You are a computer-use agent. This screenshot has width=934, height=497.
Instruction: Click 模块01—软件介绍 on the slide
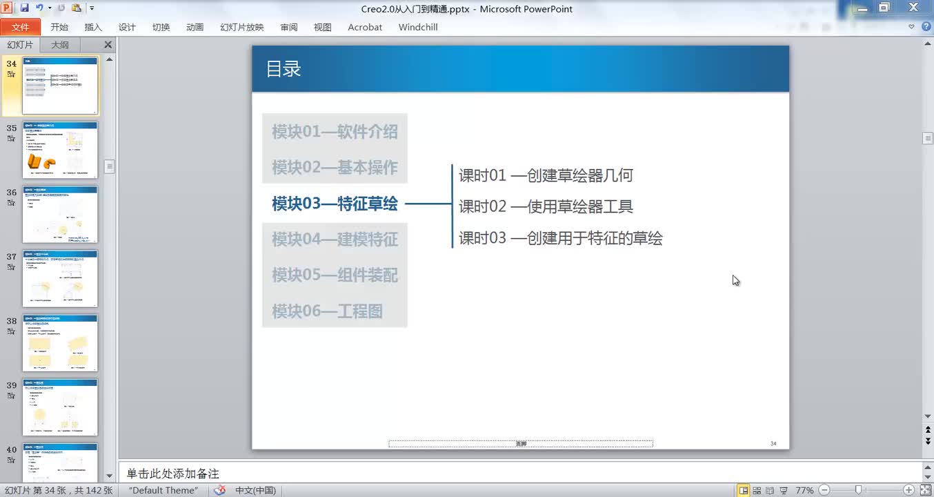335,132
